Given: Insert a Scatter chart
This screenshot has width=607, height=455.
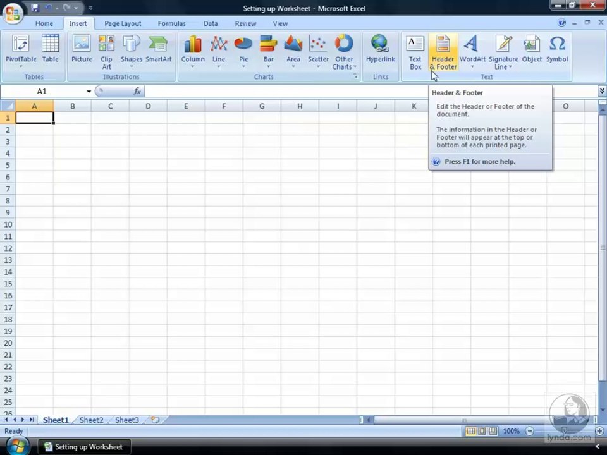Looking at the screenshot, I should 318,51.
